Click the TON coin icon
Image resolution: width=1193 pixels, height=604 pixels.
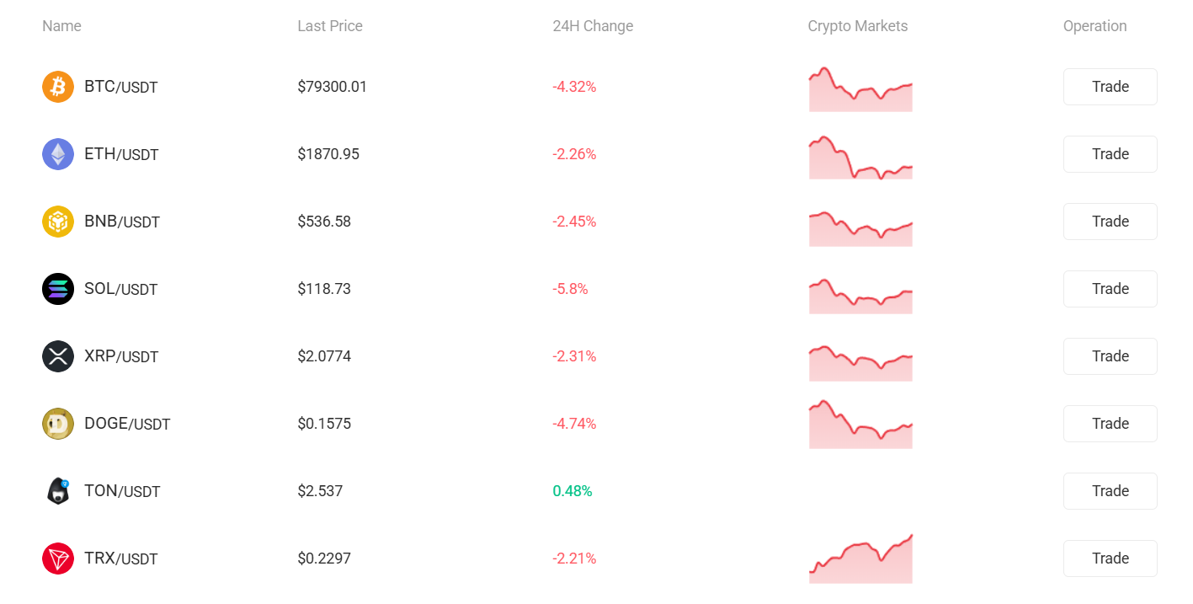tap(58, 491)
